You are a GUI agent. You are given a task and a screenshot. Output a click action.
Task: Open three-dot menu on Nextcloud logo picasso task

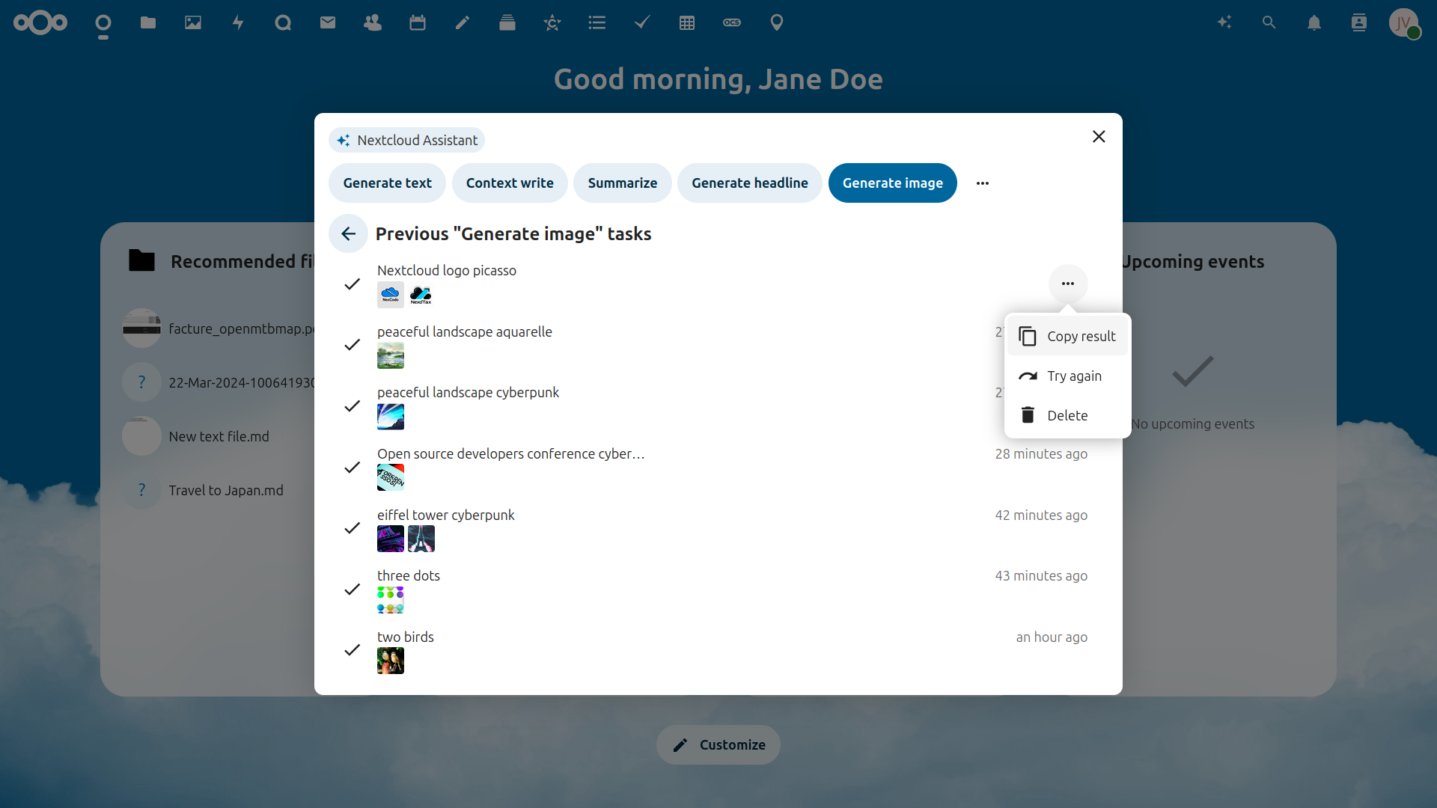(x=1067, y=284)
